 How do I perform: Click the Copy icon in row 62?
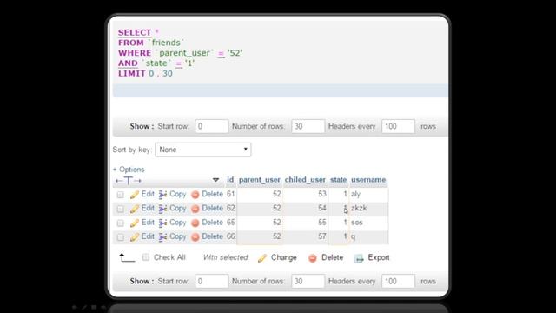click(162, 209)
